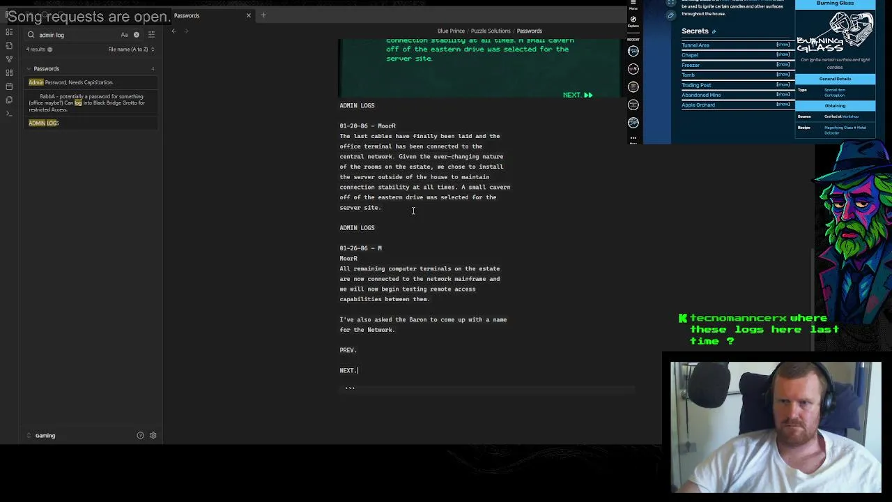Clear the admin log search query
Screen dimensions: 892x502
pos(137,35)
